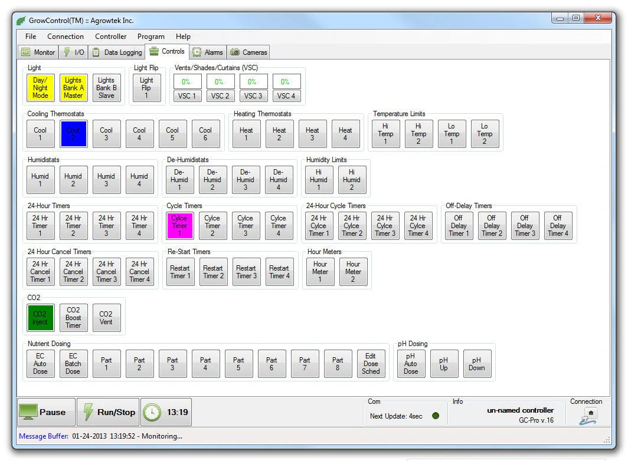Switch to the Monitor tab
Image resolution: width=628 pixels, height=461 pixels.
(x=38, y=52)
